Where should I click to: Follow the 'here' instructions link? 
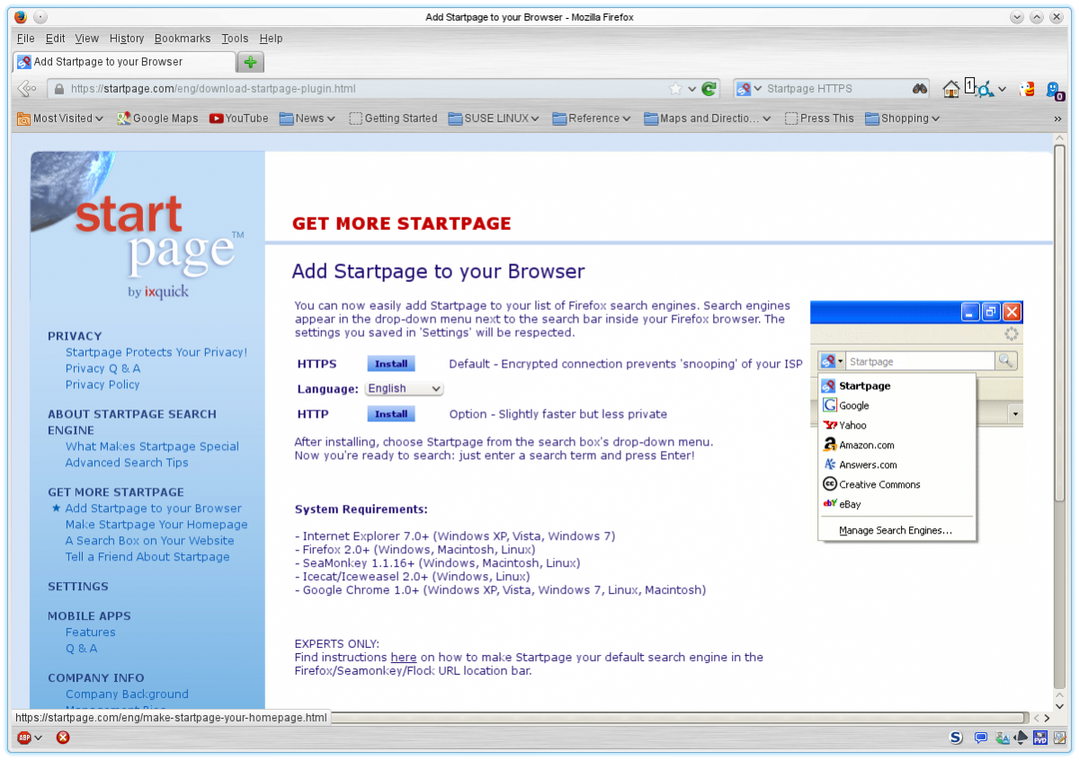[x=404, y=658]
